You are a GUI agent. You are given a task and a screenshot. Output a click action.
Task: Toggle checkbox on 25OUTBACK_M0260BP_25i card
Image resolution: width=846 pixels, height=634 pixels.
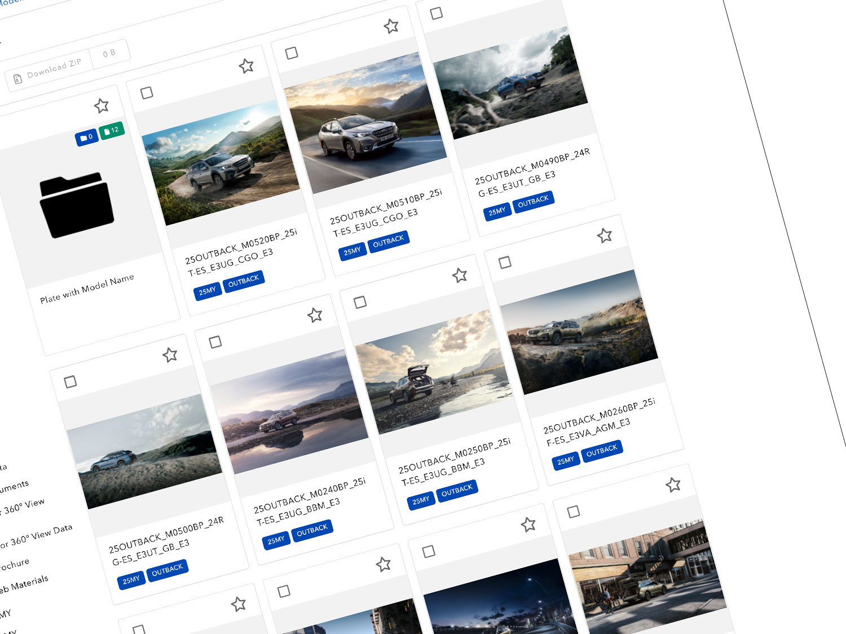[505, 262]
